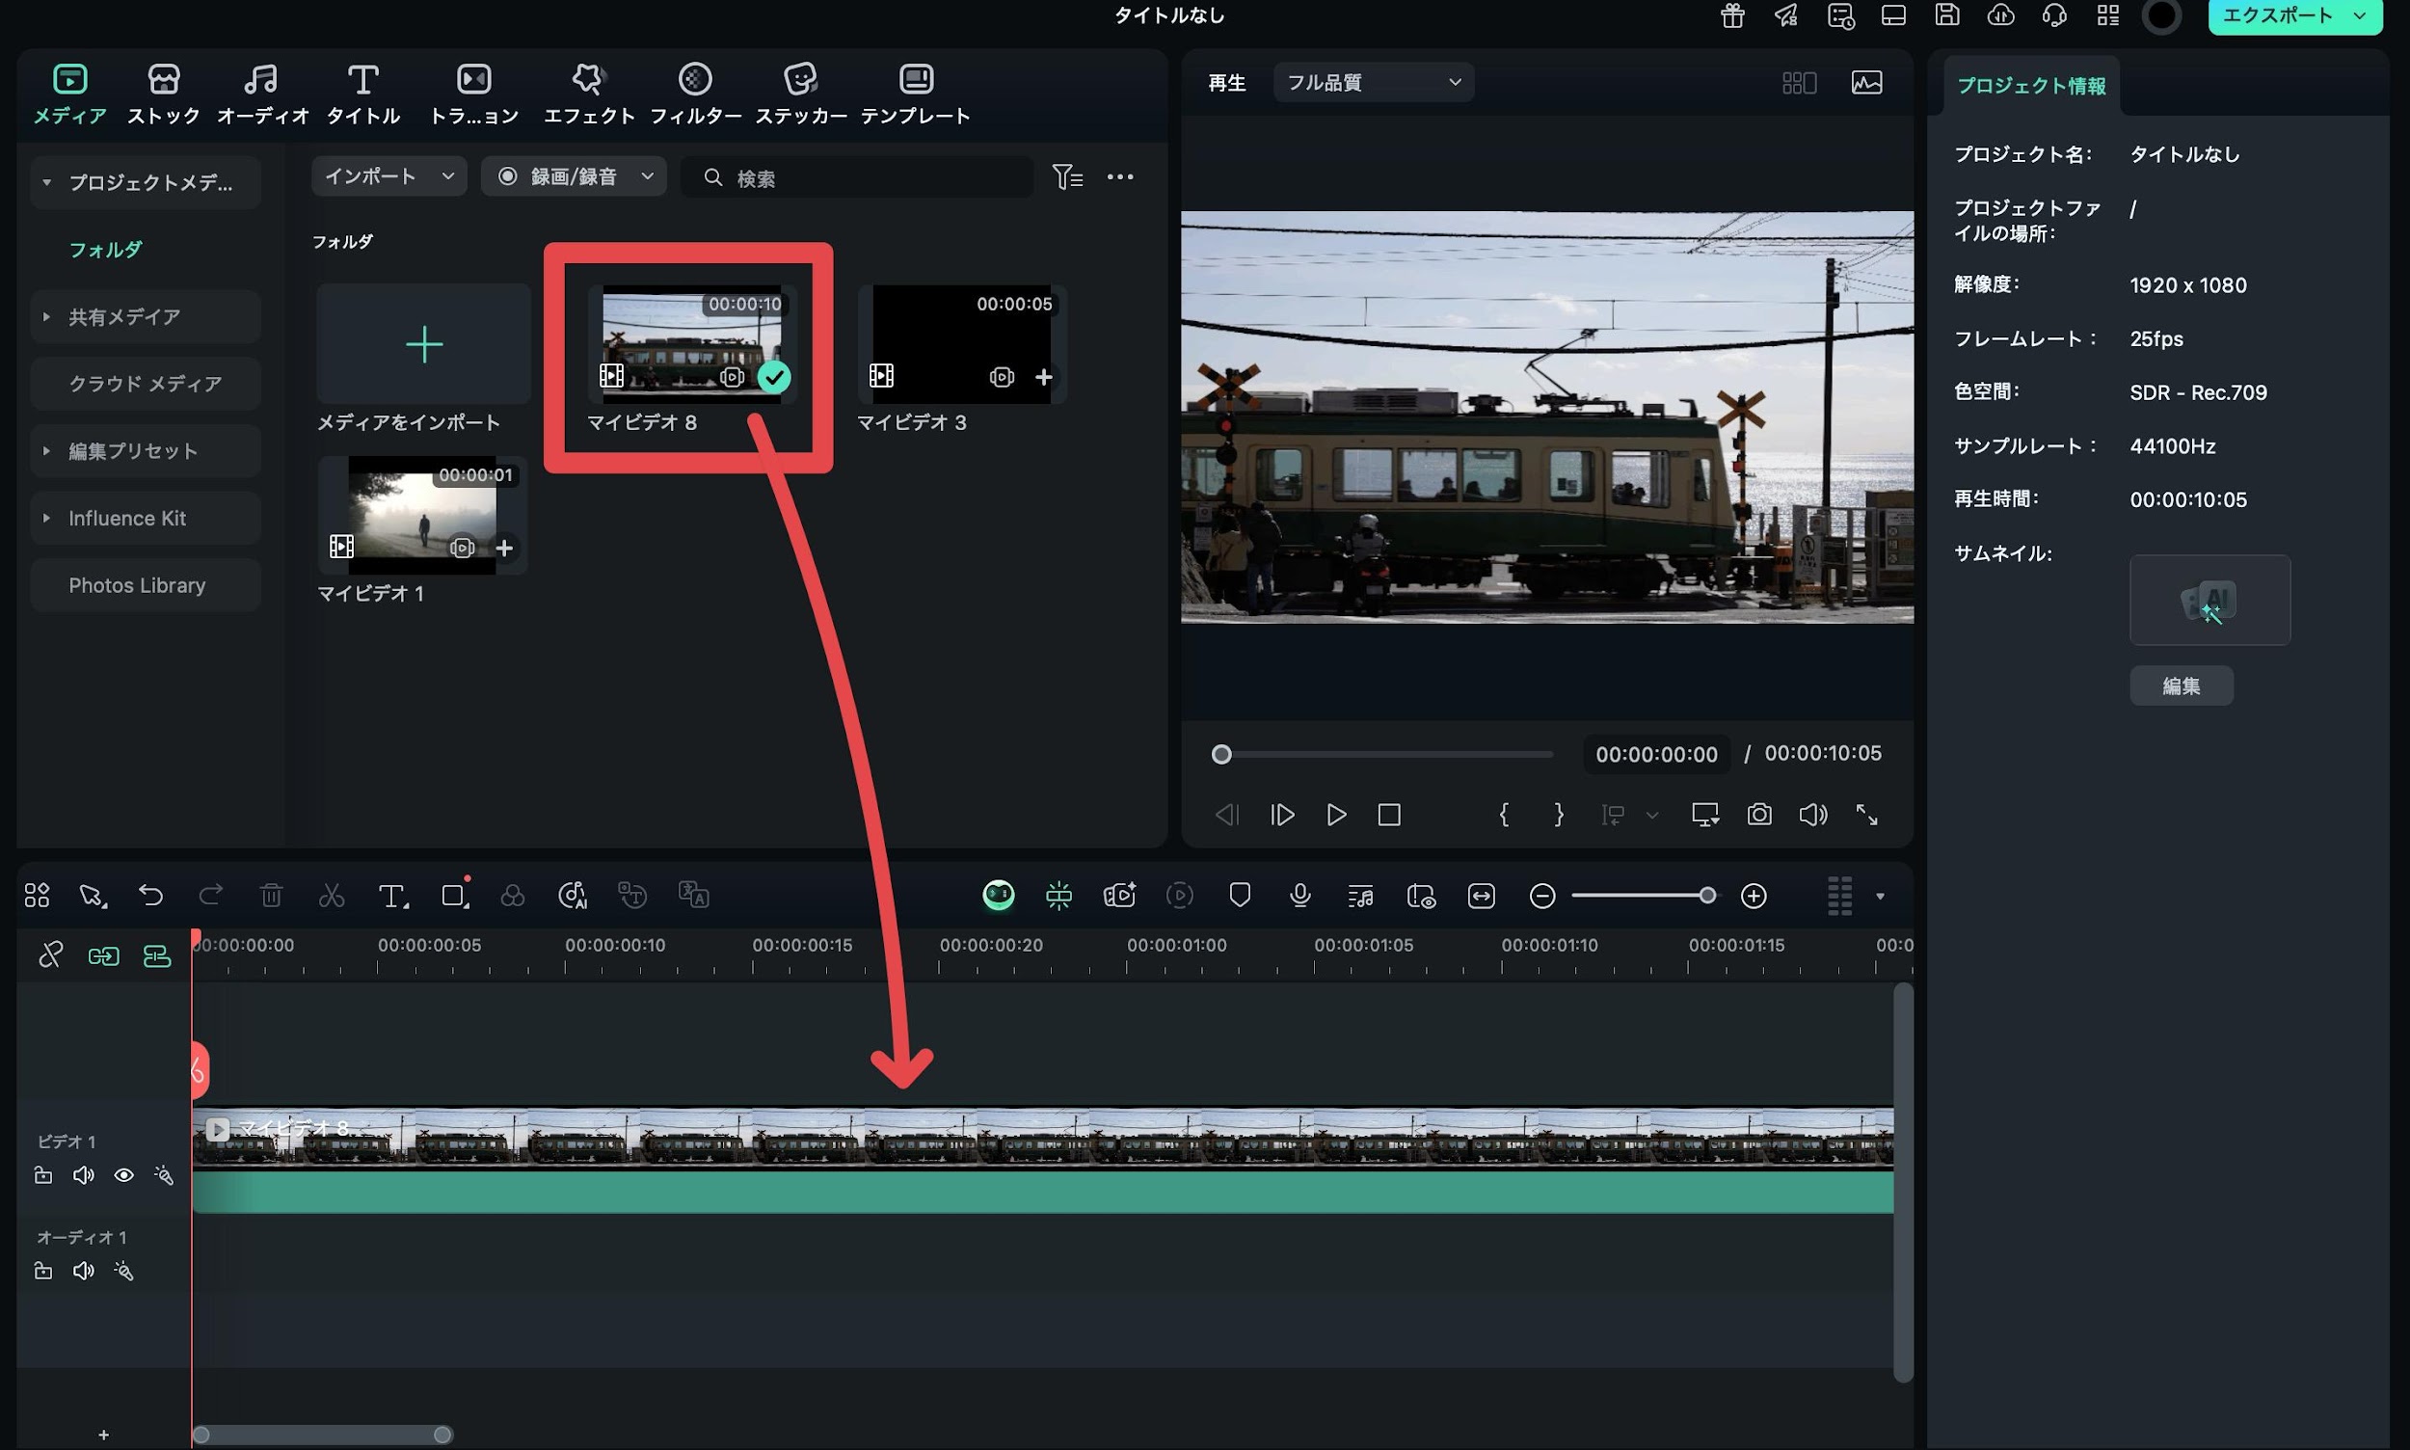Set mark-out point with right brace
The width and height of the screenshot is (2410, 1450).
pyautogui.click(x=1558, y=815)
